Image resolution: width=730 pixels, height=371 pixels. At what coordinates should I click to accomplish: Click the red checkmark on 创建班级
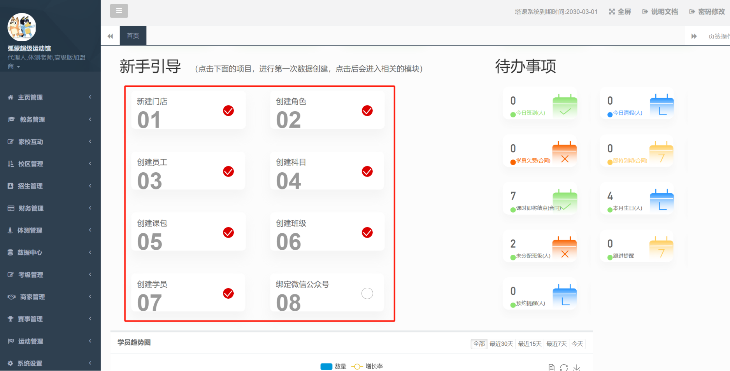tap(367, 233)
